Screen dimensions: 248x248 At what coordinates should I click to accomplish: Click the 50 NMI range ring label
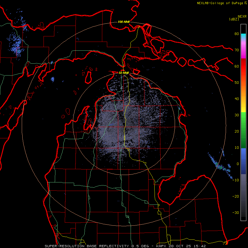[124, 73]
